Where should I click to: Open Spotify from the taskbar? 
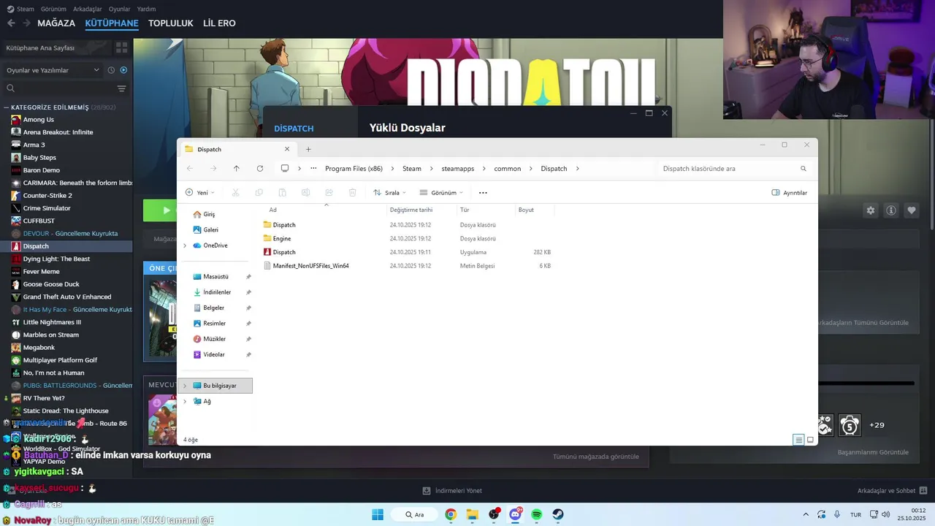537,514
